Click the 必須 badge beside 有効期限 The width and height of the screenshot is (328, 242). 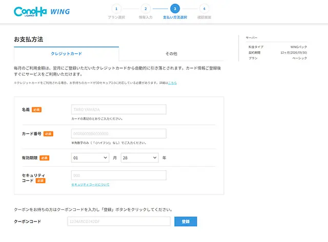[45, 158]
